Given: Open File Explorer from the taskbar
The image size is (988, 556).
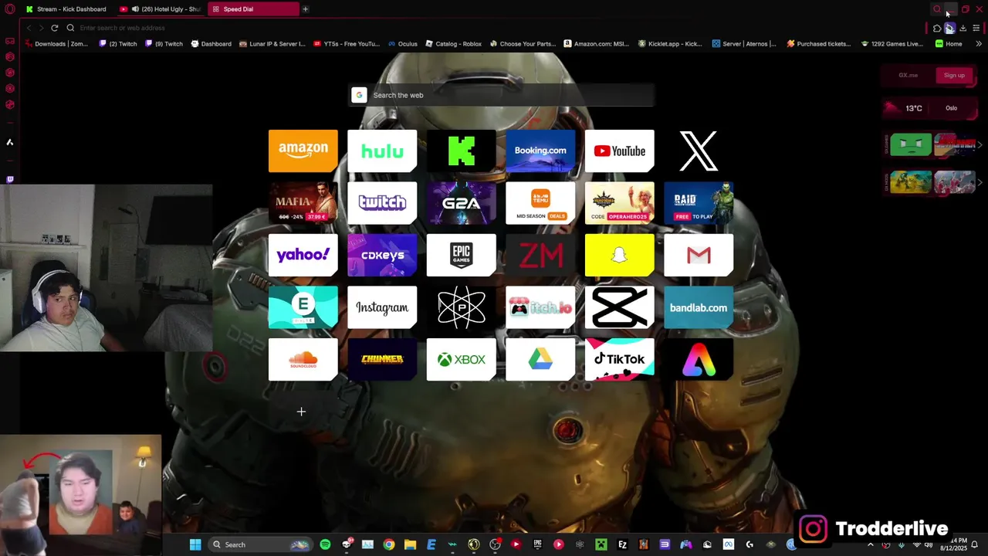Looking at the screenshot, I should (410, 544).
